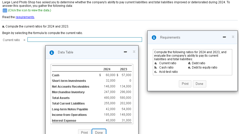Click the 54,000 notes payable value
The image size is (239, 134).
[x=126, y=109]
